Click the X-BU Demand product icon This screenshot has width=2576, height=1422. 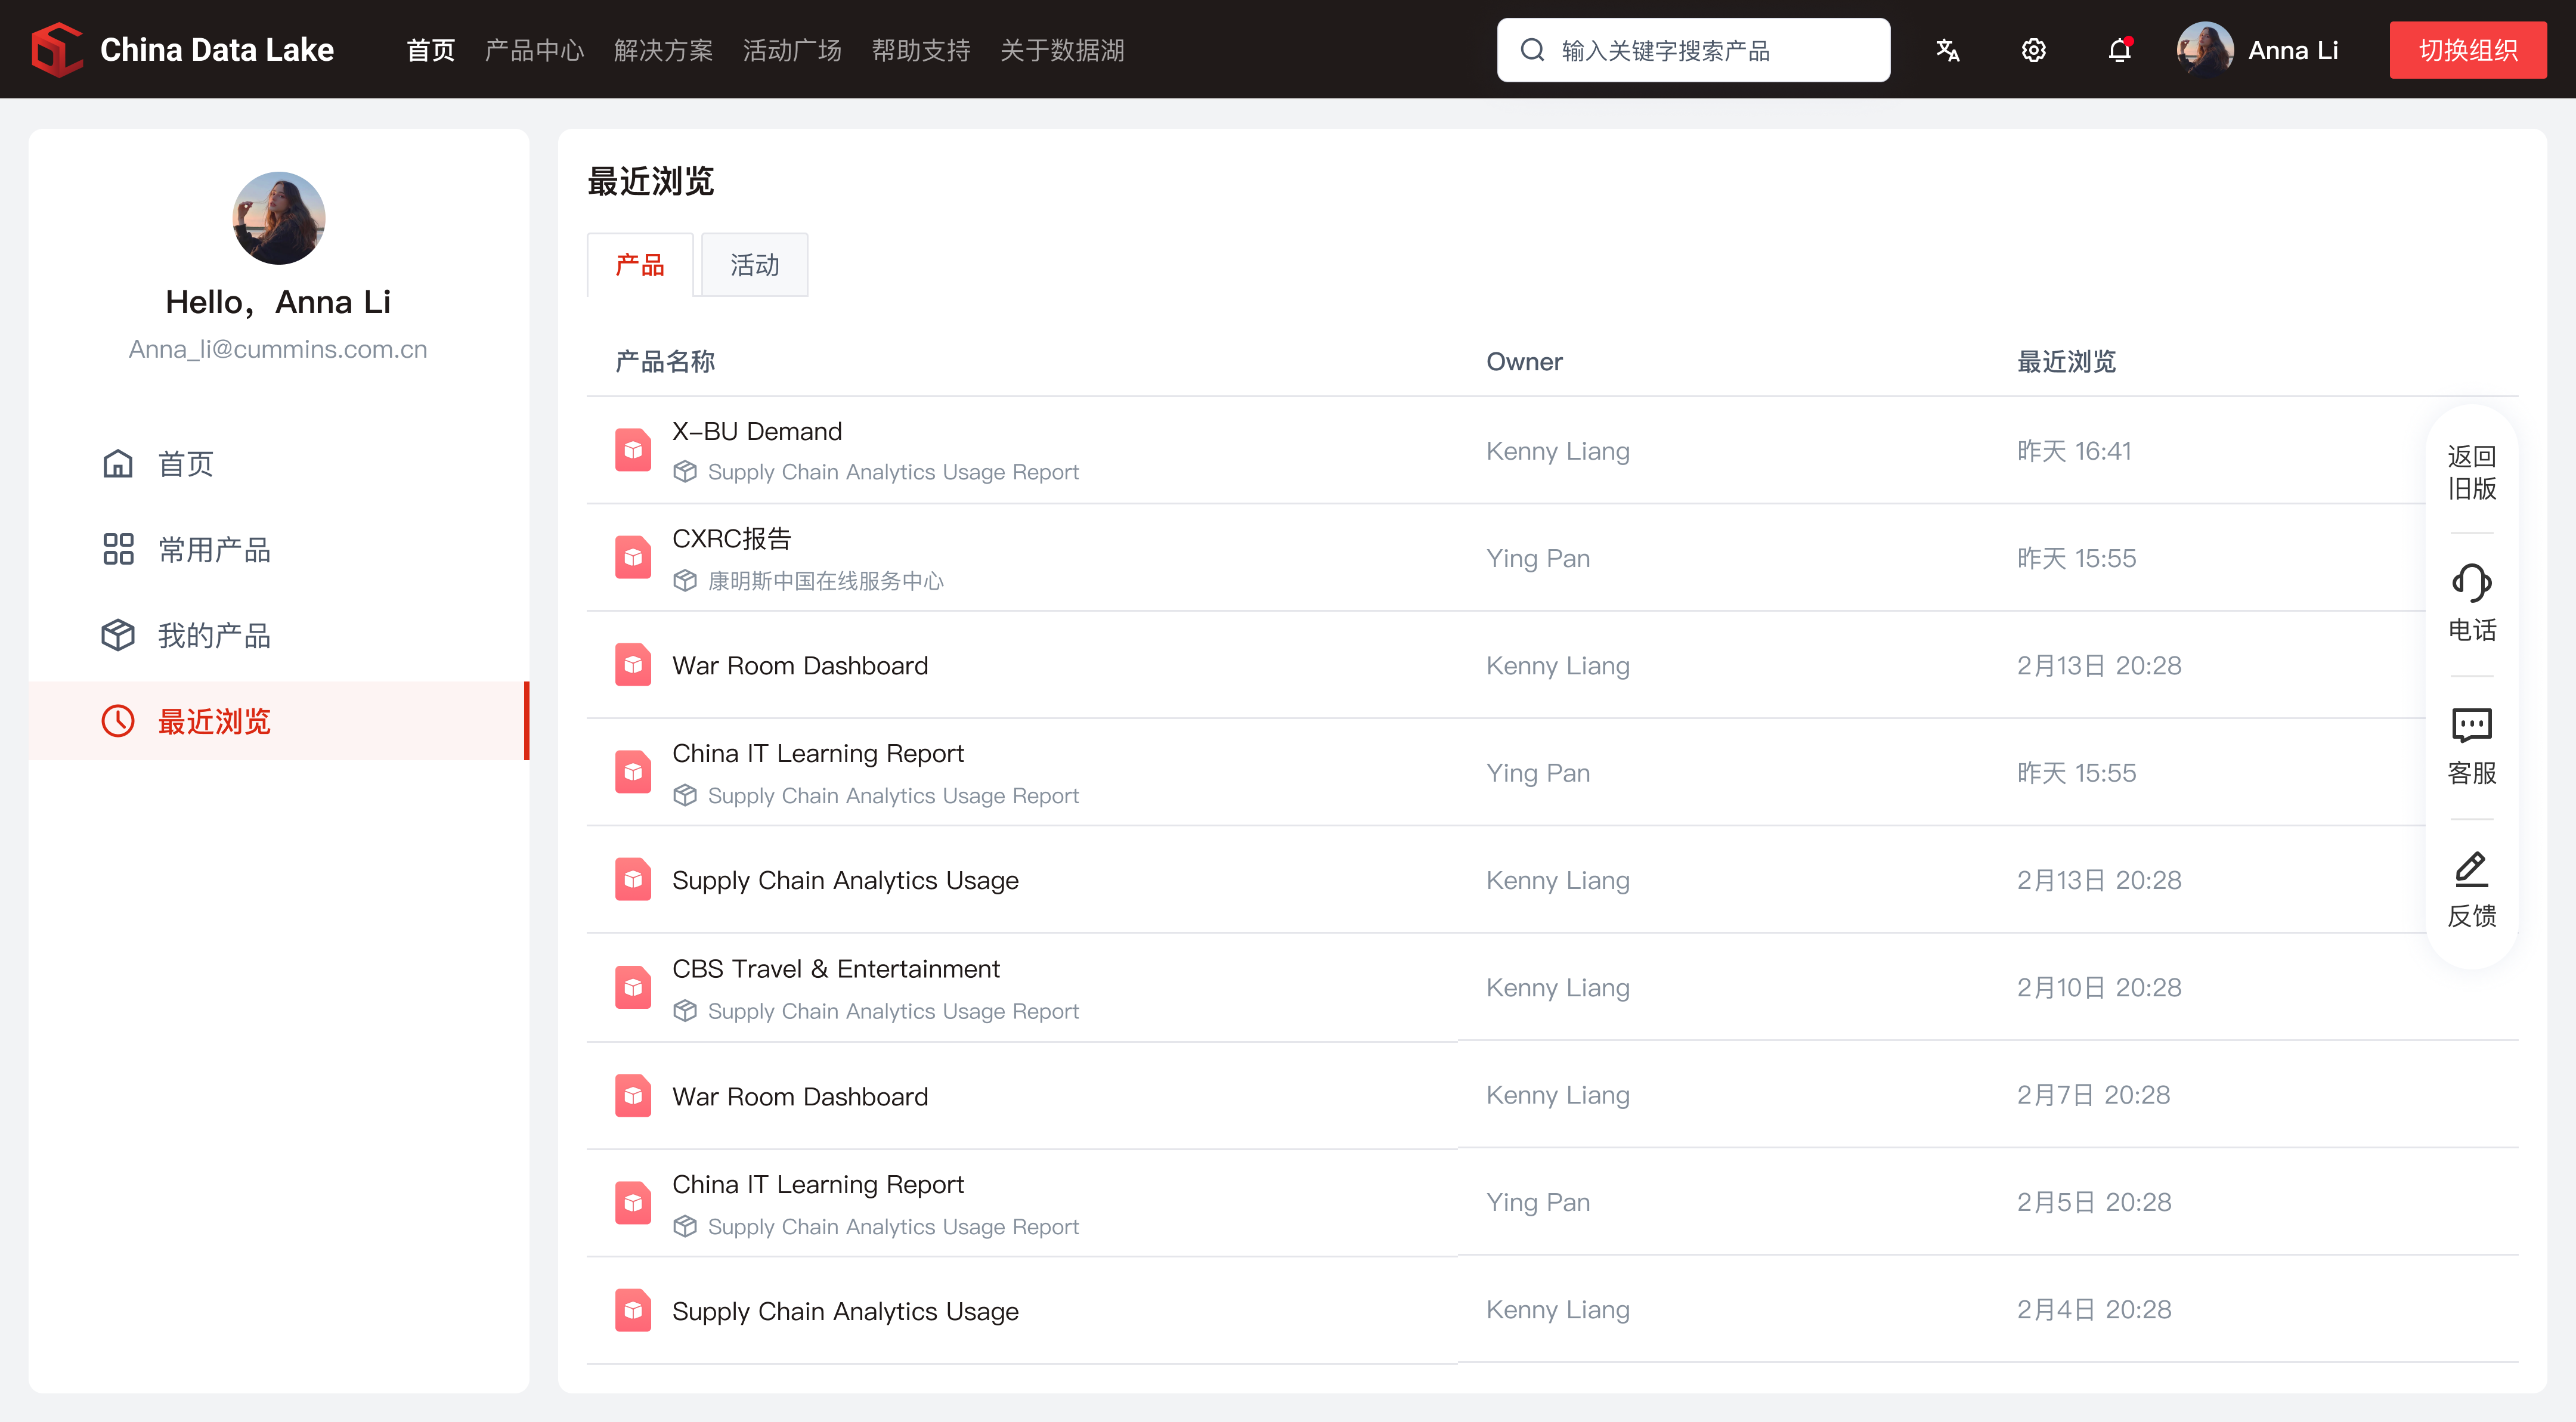point(633,450)
